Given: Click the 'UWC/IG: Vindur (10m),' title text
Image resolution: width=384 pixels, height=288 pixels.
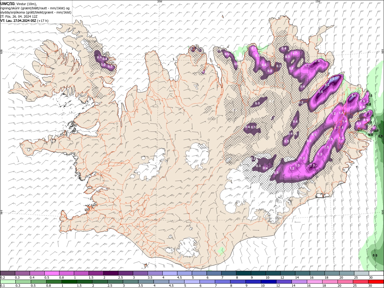Looking at the screenshot, I should click(19, 3).
